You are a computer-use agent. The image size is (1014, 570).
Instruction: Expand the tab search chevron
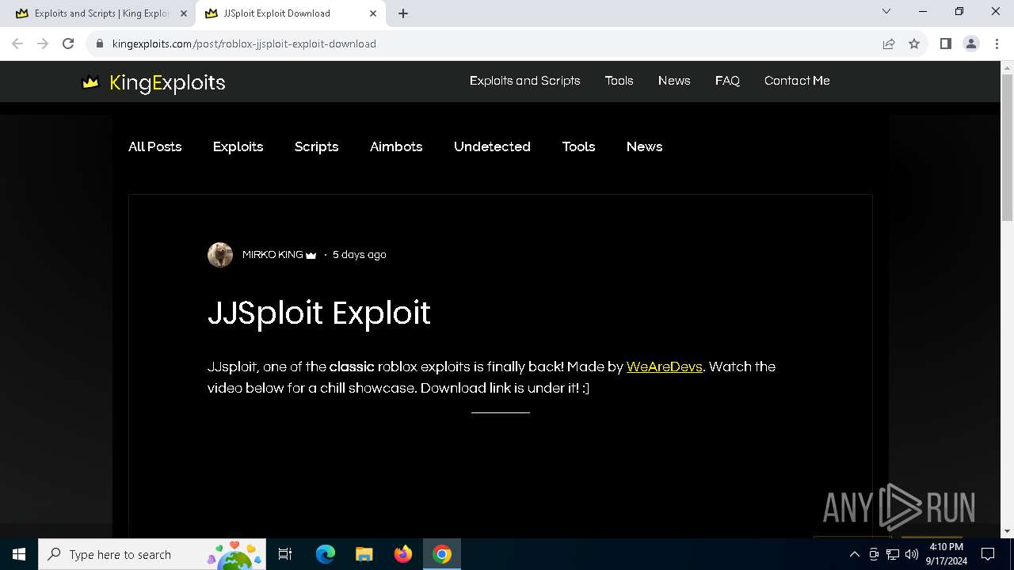(886, 11)
